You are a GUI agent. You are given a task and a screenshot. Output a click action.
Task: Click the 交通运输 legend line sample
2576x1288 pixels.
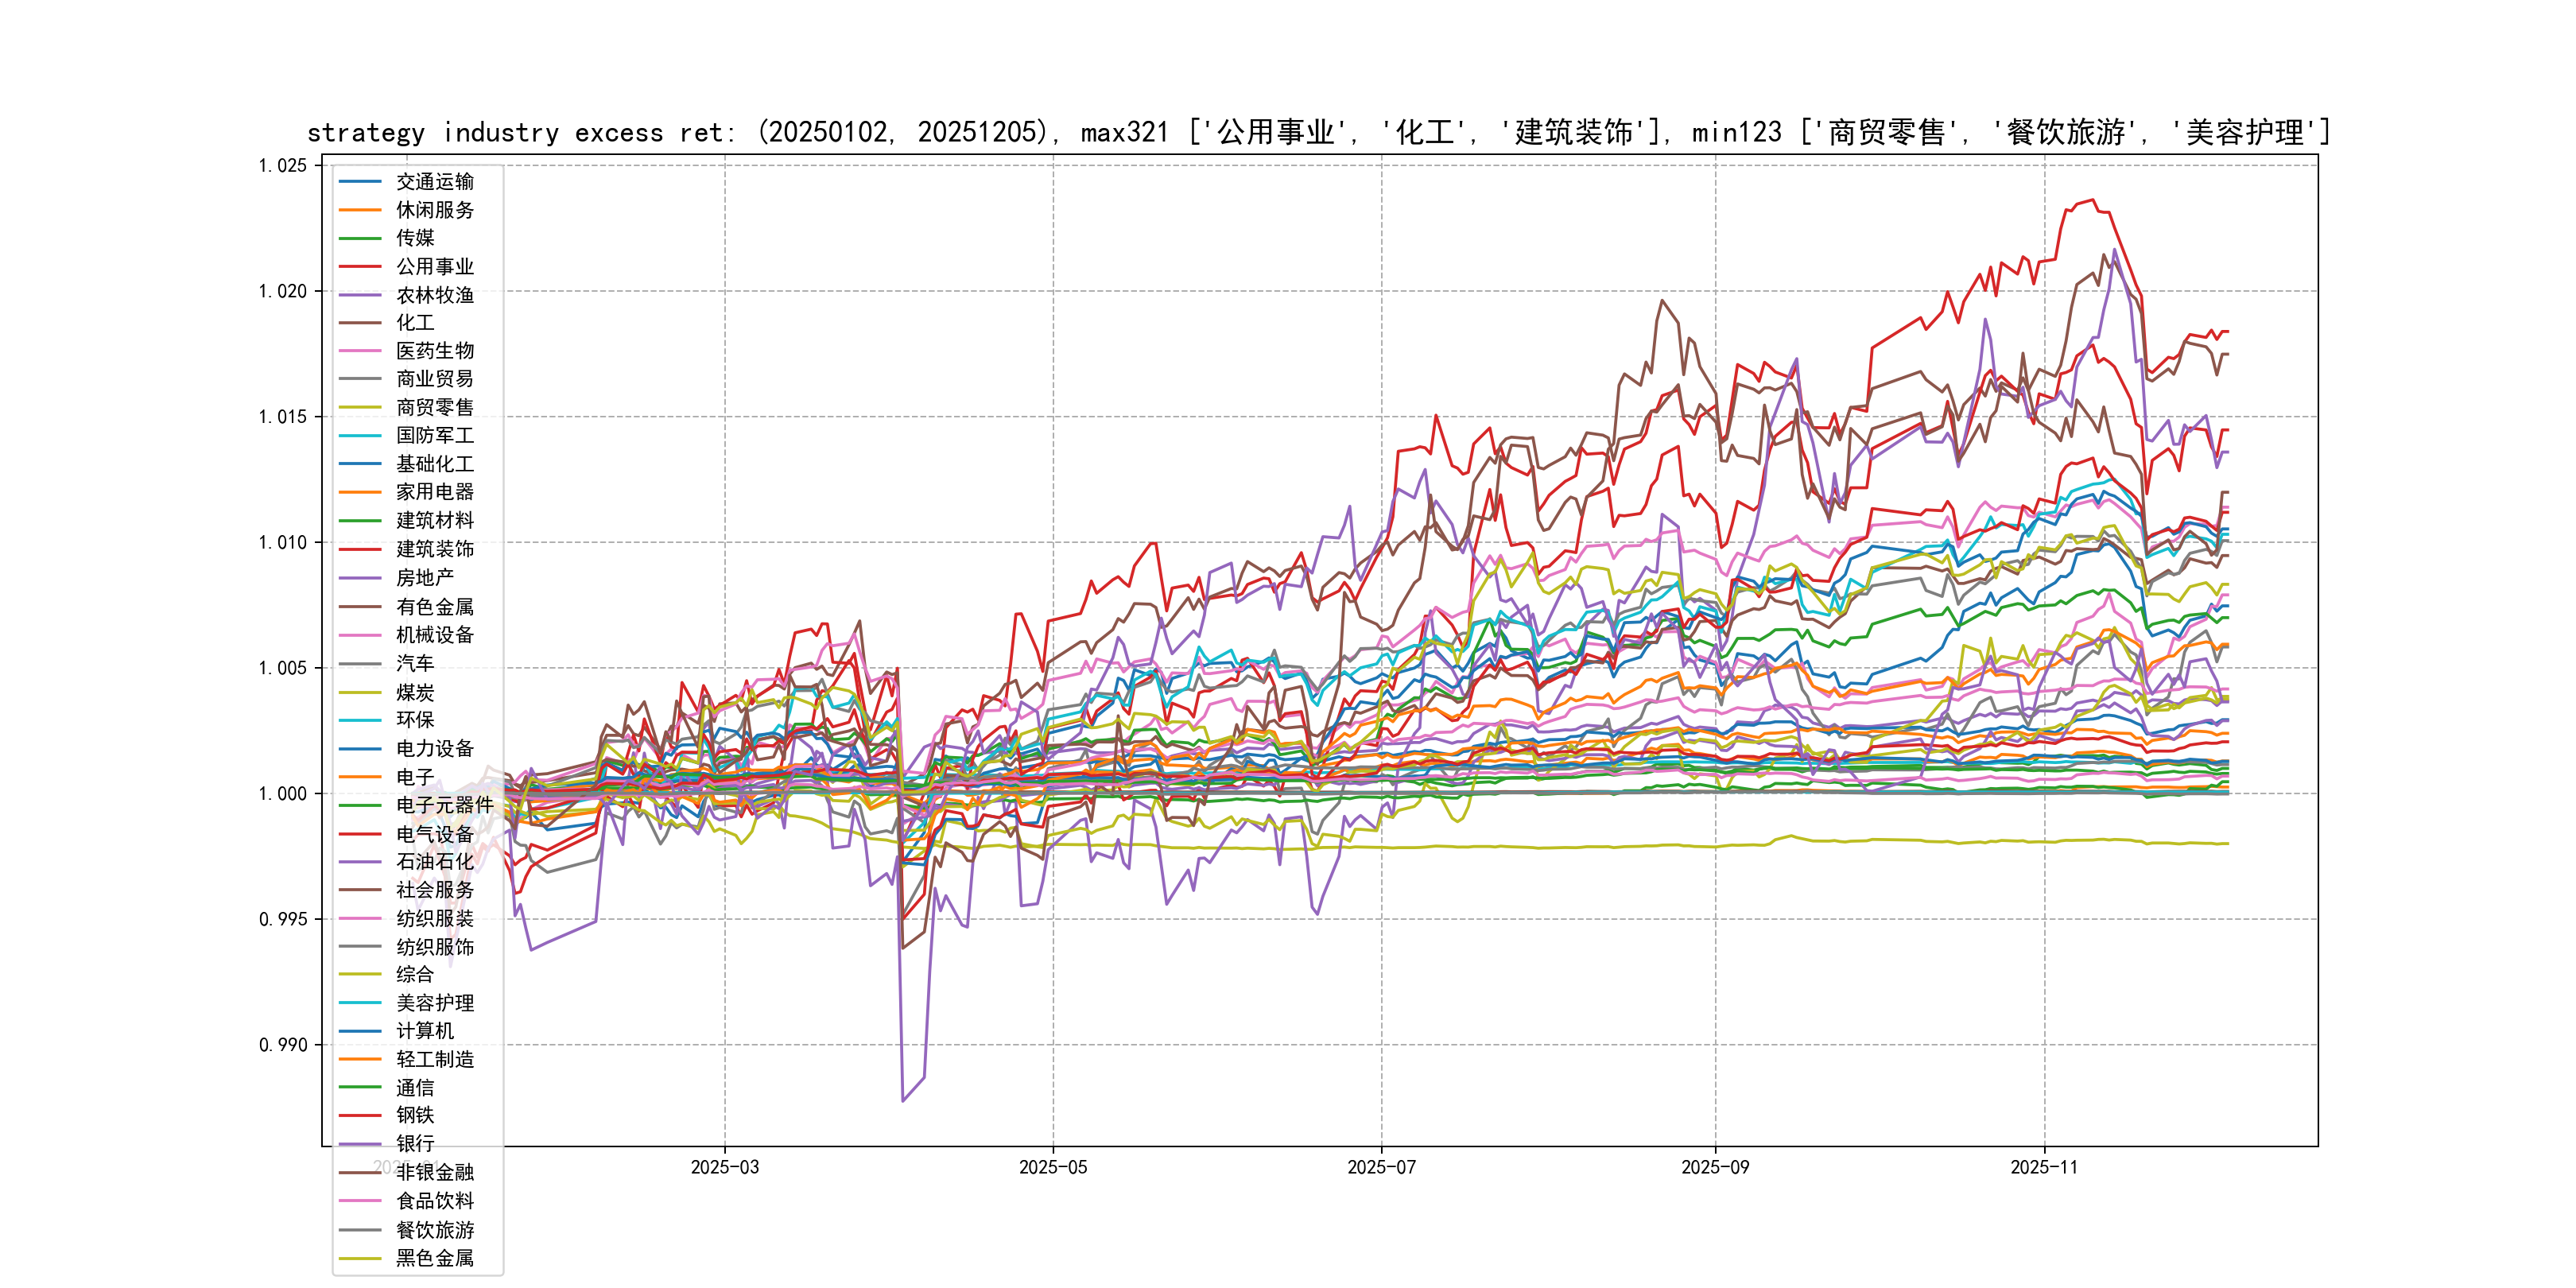360,182
